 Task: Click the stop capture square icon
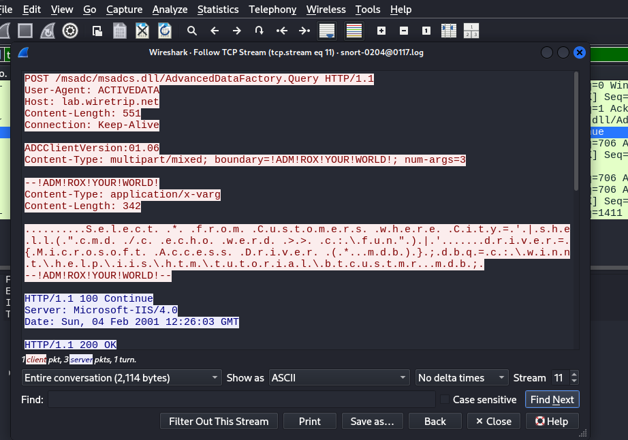(25, 31)
